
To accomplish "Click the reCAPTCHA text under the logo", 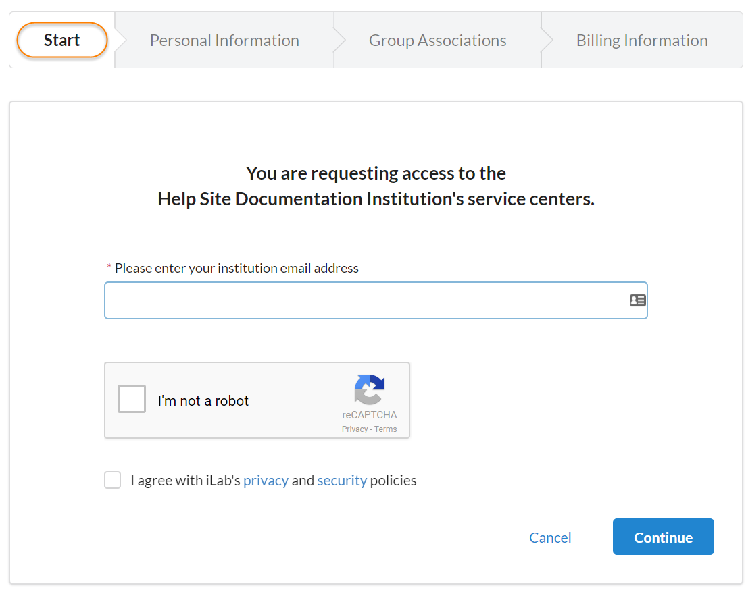I will (x=370, y=415).
